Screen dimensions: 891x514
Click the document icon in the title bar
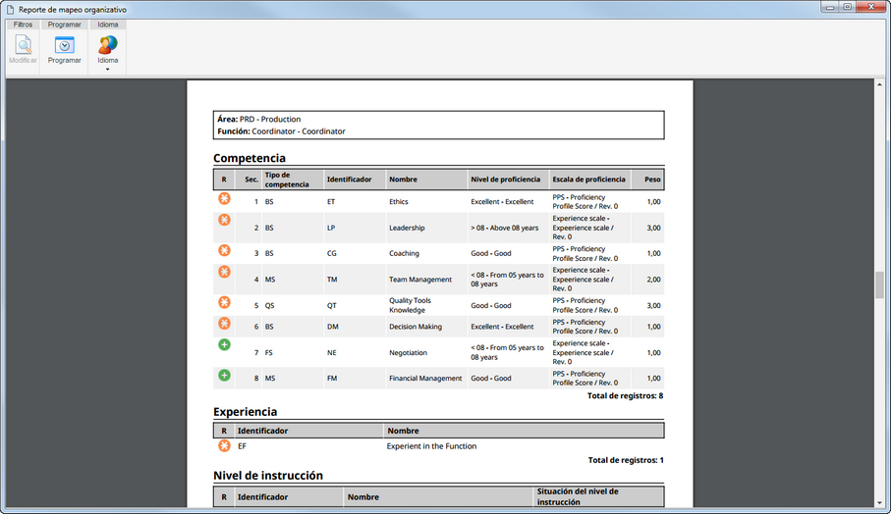(10, 9)
